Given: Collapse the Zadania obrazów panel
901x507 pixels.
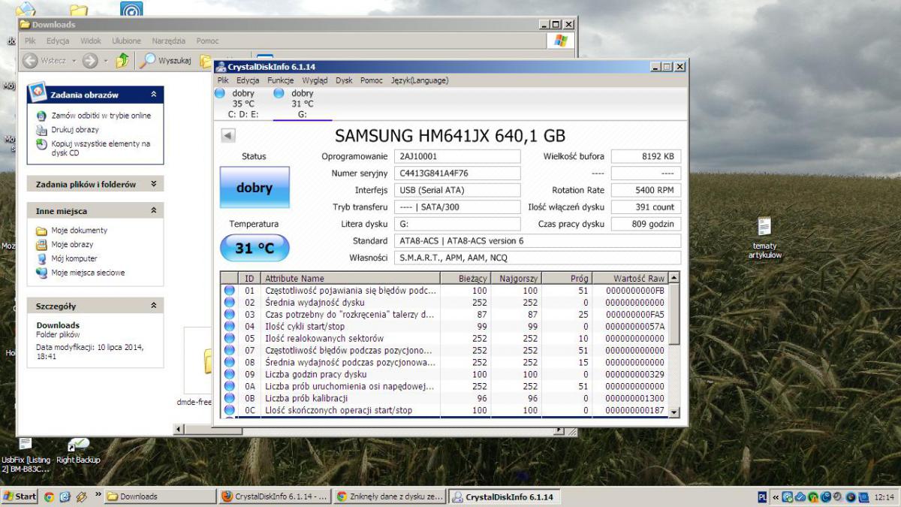Looking at the screenshot, I should point(154,95).
